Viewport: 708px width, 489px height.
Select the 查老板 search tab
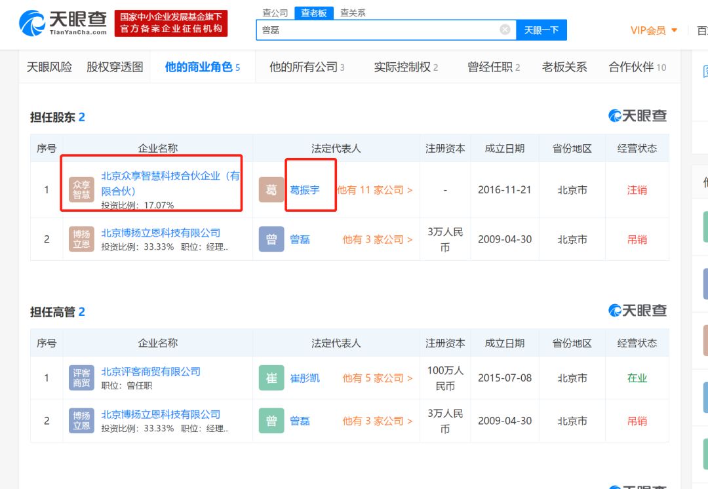[x=314, y=13]
